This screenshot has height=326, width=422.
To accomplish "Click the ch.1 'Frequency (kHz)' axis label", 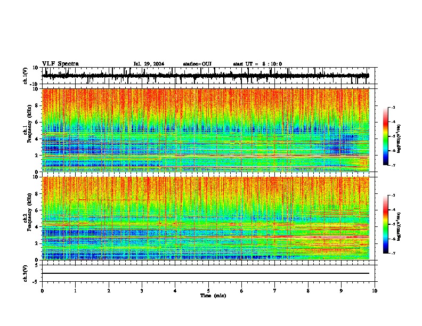I will pos(29,124).
